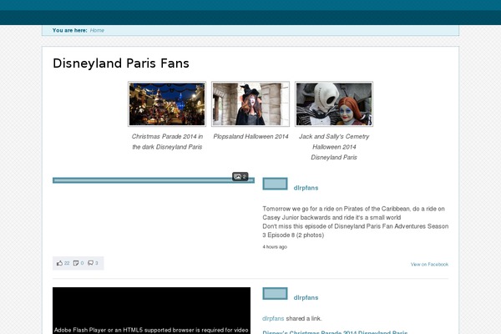Click the thumbs-up likes icon

pyautogui.click(x=60, y=263)
